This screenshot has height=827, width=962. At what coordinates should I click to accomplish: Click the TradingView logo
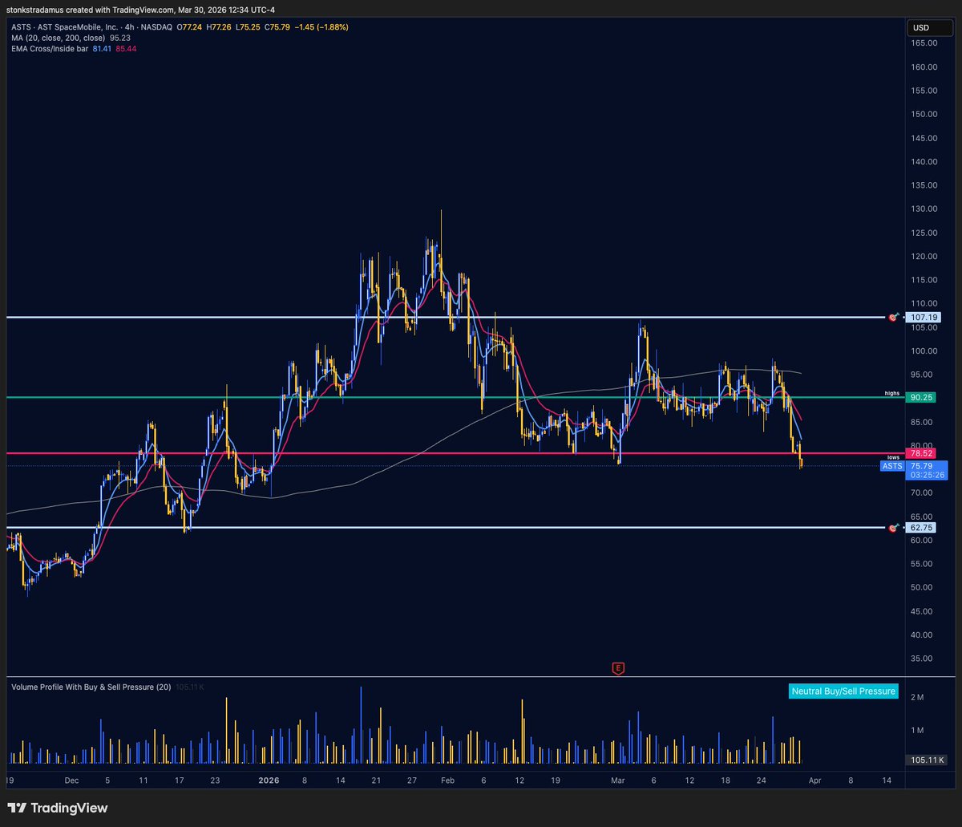[58, 808]
